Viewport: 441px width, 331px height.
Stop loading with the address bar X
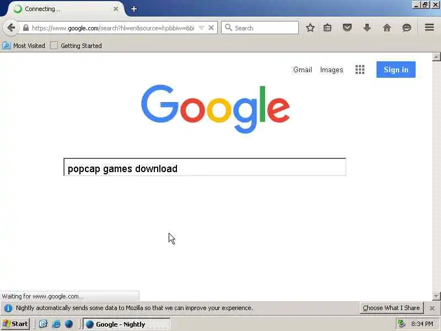(x=211, y=28)
